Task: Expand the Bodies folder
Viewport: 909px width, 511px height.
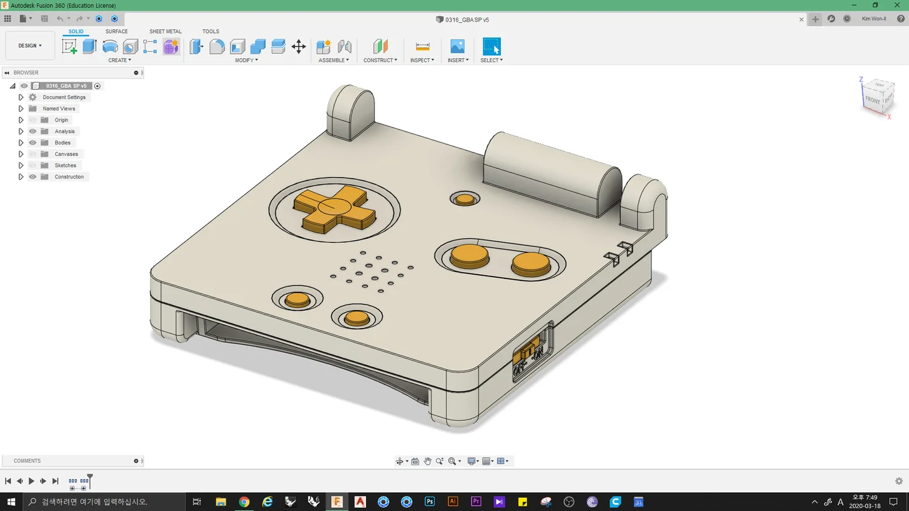Action: [x=21, y=143]
